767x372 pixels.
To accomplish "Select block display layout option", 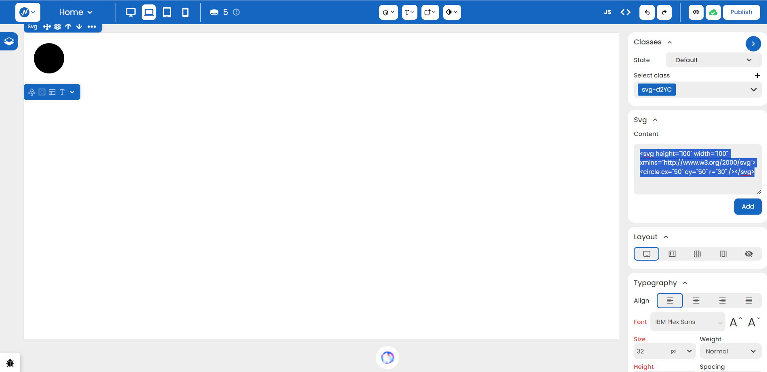I will [x=646, y=254].
